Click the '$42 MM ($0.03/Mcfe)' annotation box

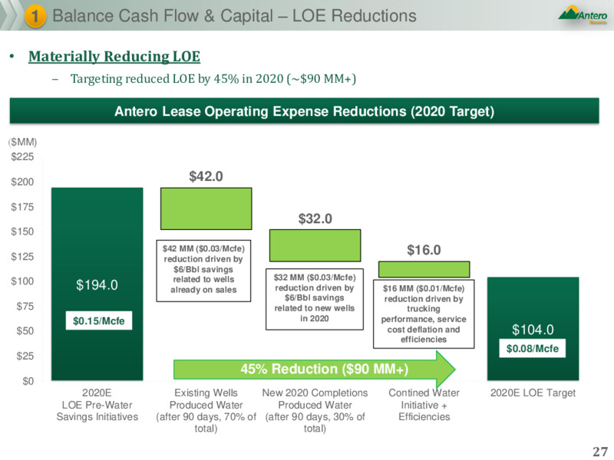pyautogui.click(x=203, y=271)
